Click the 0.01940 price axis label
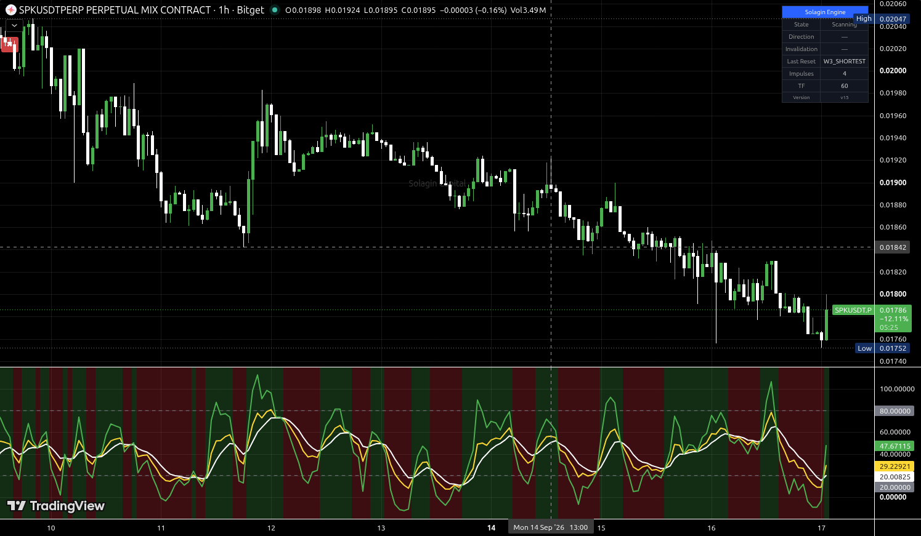 tap(893, 138)
